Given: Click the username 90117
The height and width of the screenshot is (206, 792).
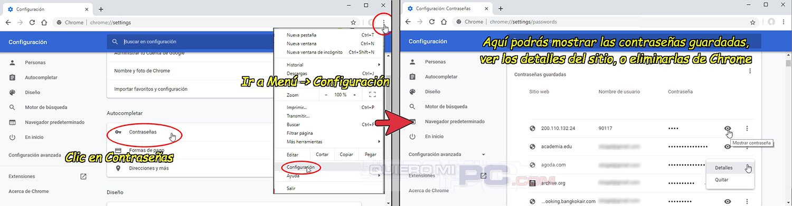Looking at the screenshot, I should [605, 129].
